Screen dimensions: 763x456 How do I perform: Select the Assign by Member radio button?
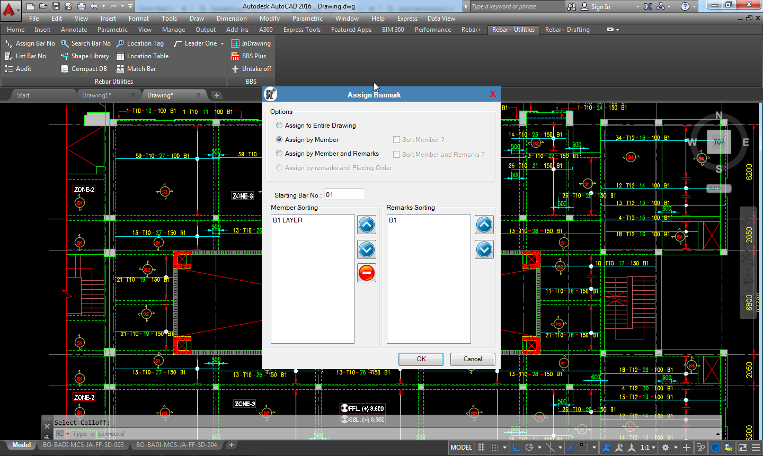279,140
